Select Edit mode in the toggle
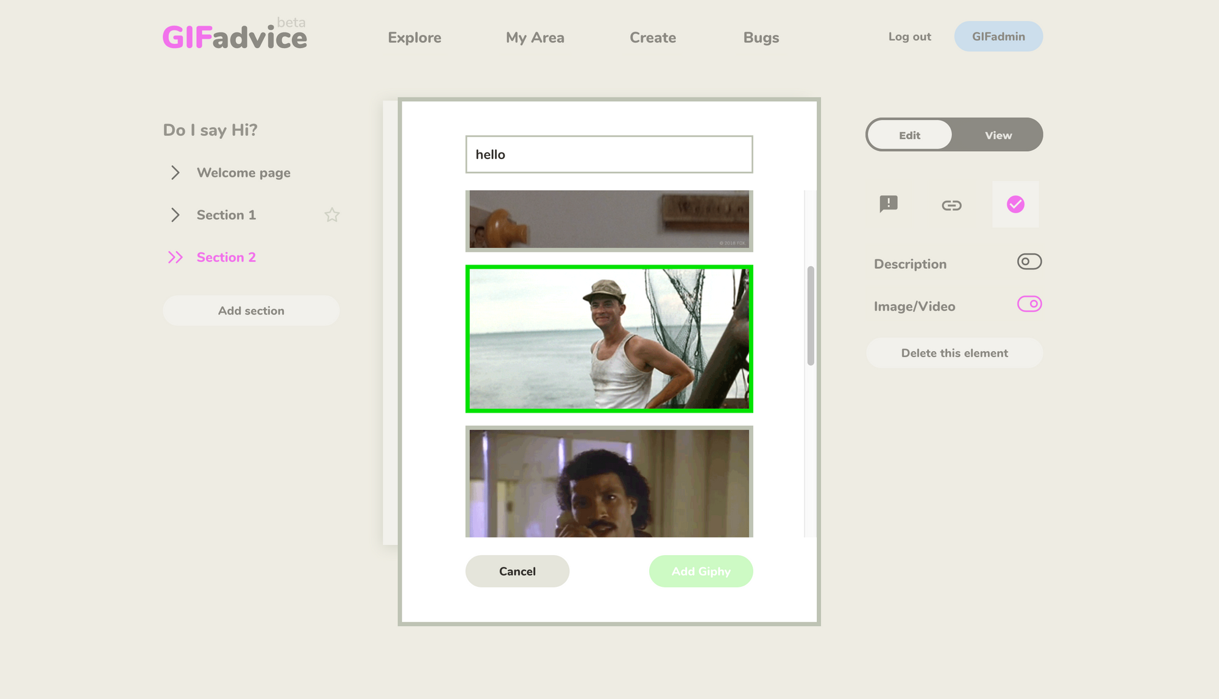1219x699 pixels. pos(909,135)
